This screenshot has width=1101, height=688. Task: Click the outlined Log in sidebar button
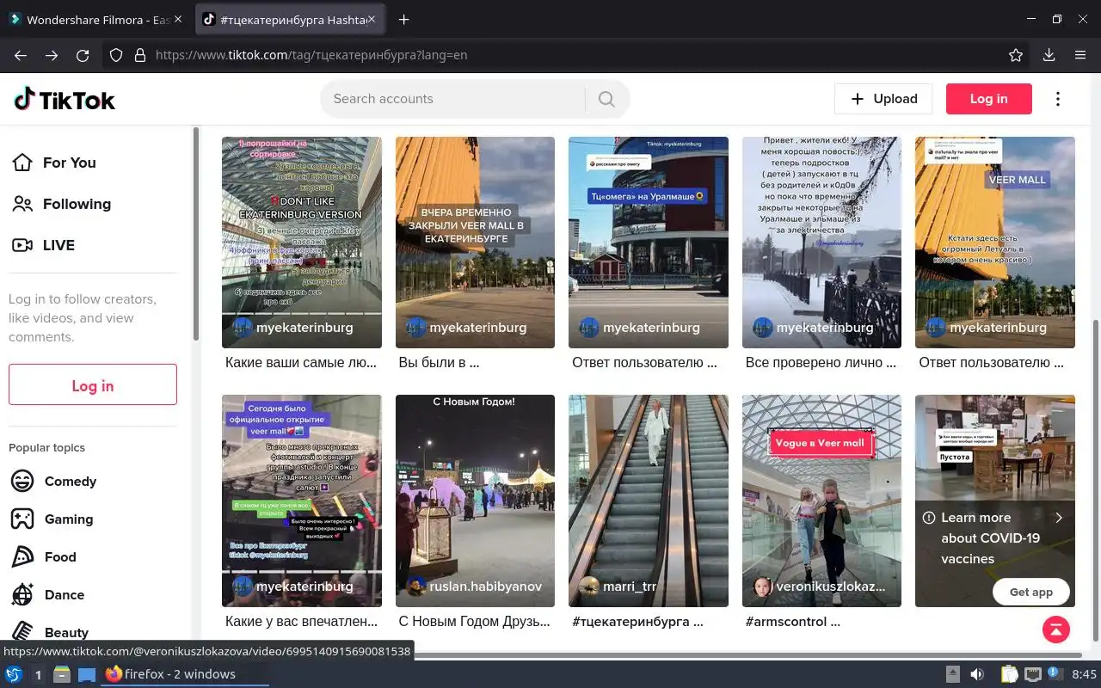93,384
